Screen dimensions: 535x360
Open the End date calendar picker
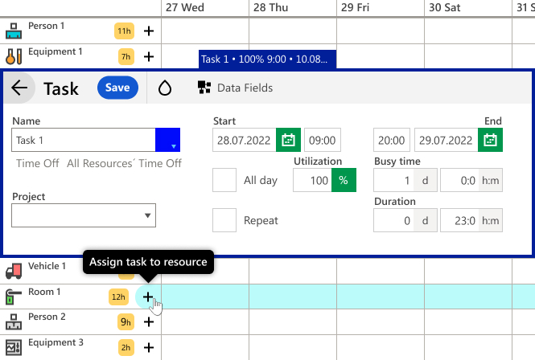(490, 140)
